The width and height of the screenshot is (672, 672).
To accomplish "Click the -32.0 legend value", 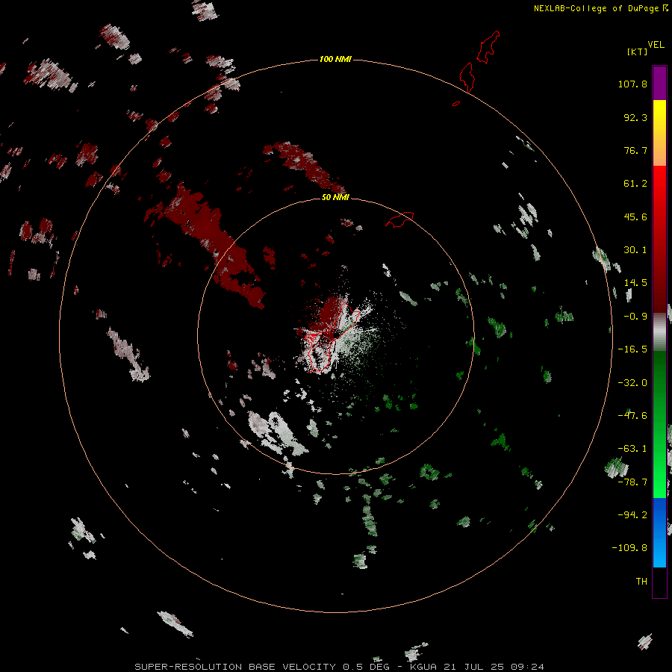I will coord(632,383).
